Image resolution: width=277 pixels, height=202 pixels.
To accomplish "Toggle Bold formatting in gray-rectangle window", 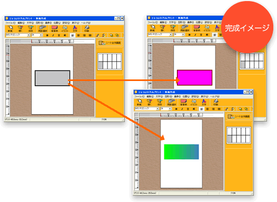I will [47, 35].
